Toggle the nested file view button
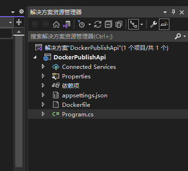Viewport: 188px width, 171px height. 134,24
